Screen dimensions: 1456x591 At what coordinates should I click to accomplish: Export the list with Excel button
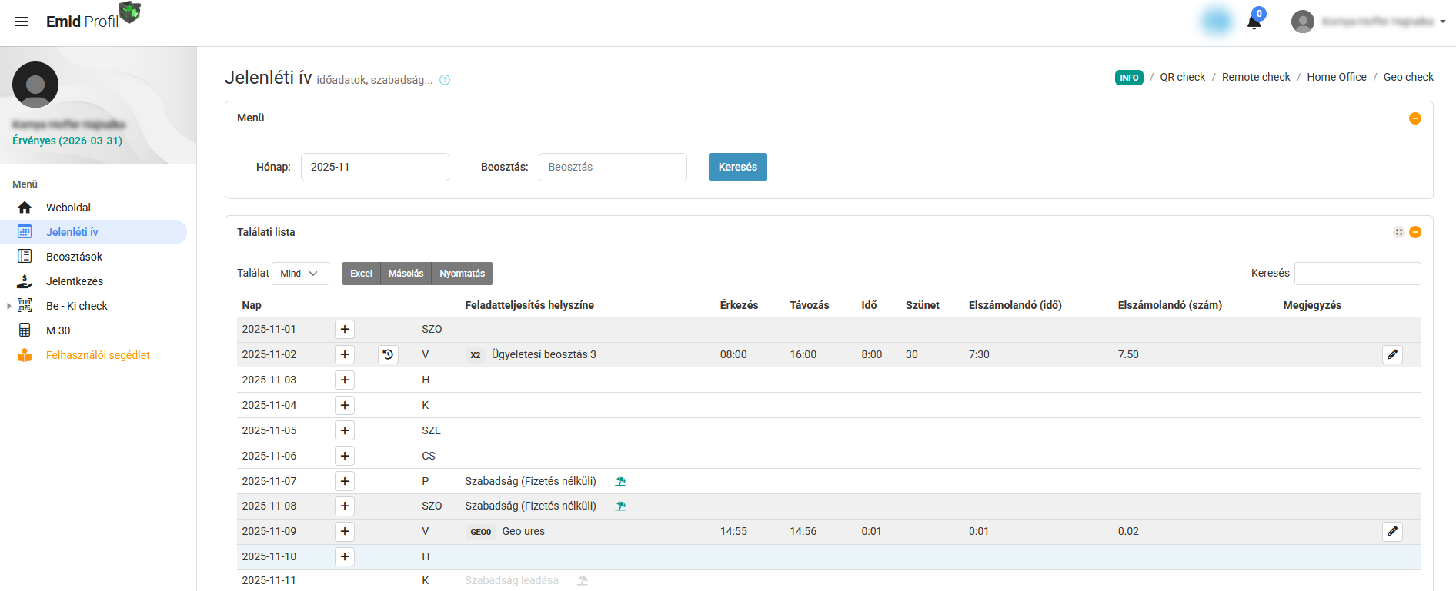(x=361, y=274)
